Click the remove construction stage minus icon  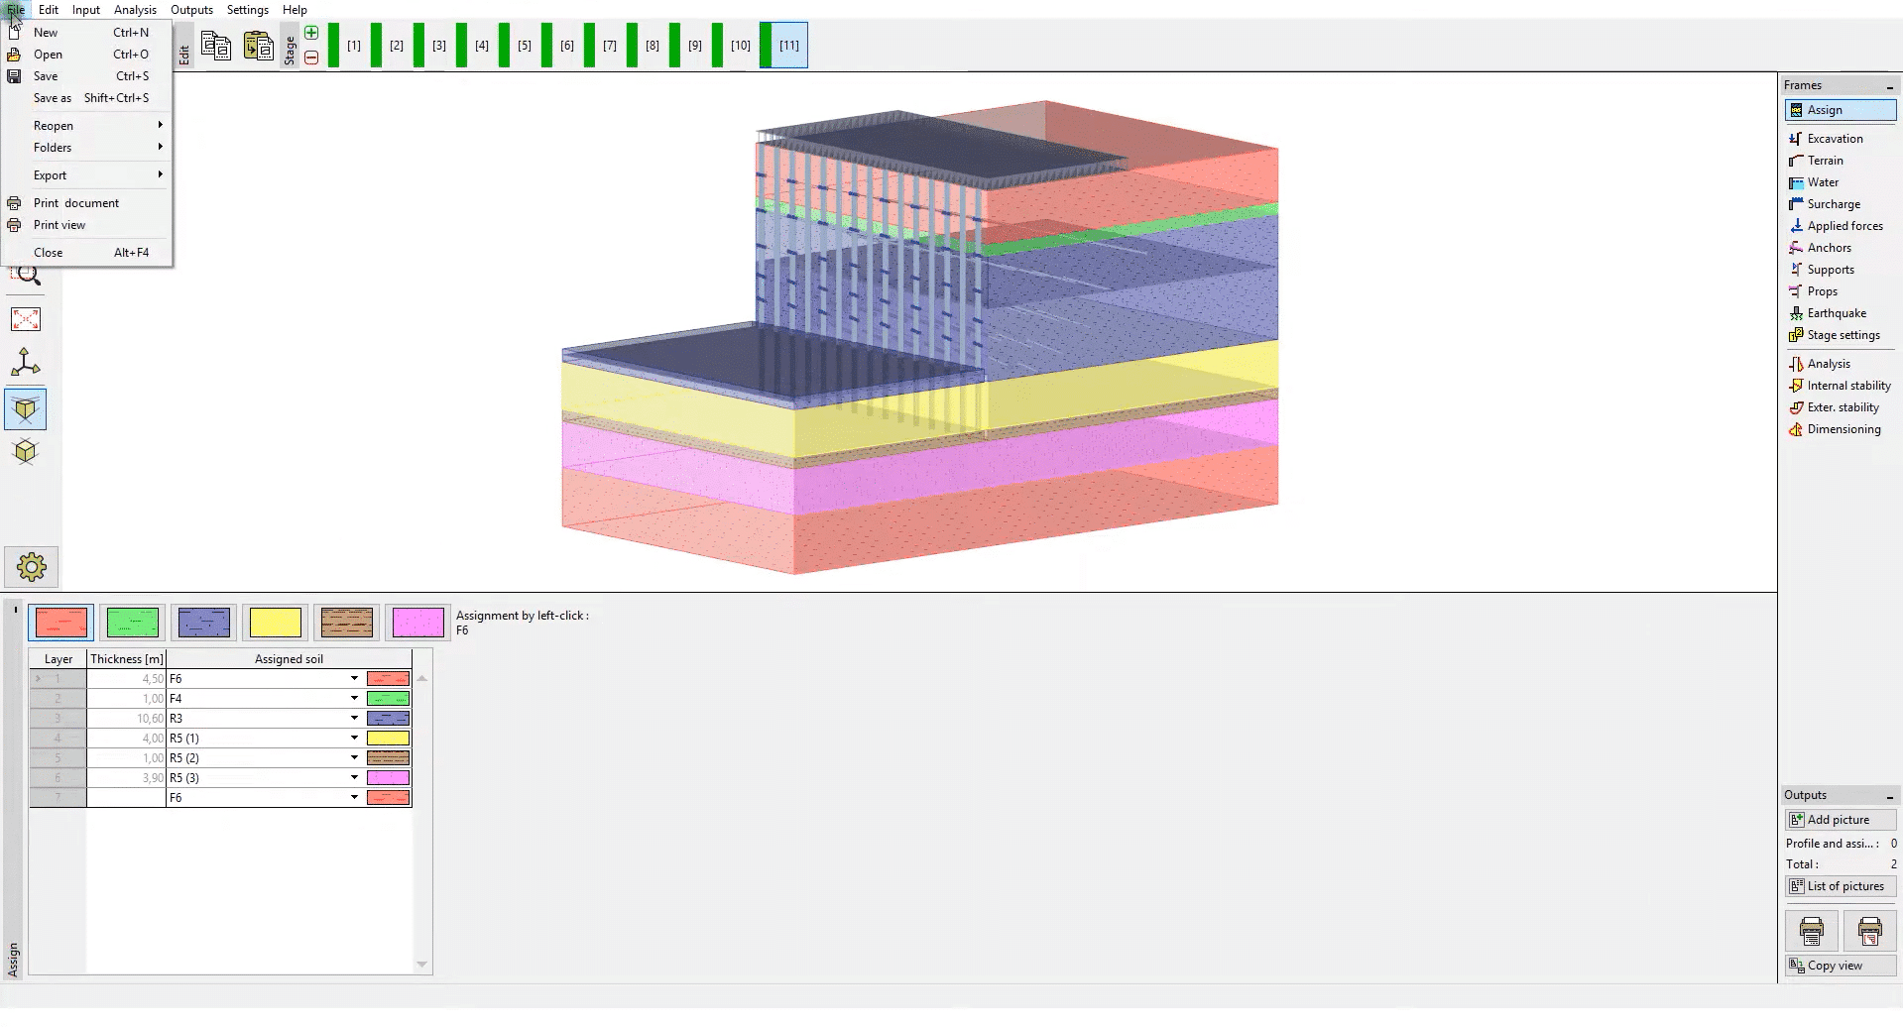coord(311,58)
